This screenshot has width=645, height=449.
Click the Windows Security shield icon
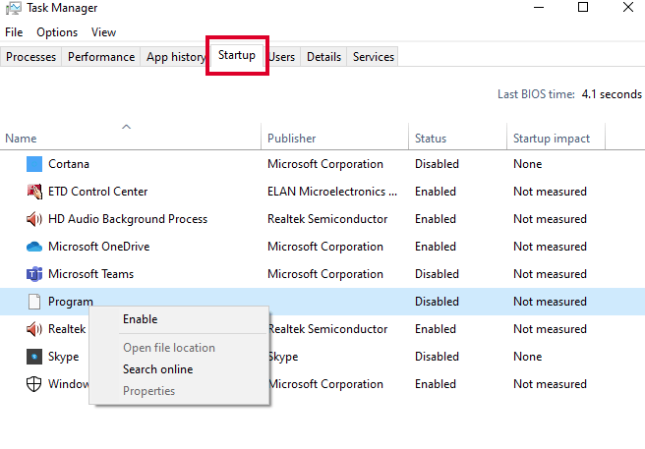[x=33, y=384]
